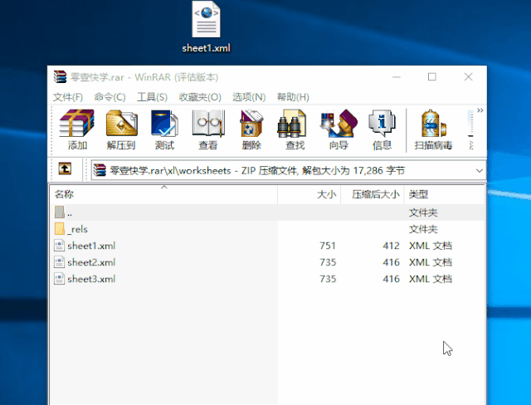Click the Find (查找) binoculars icon
The height and width of the screenshot is (405, 531).
pos(295,129)
